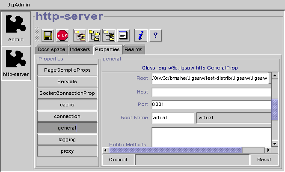
Task: Open the Realms tab
Action: [134, 50]
